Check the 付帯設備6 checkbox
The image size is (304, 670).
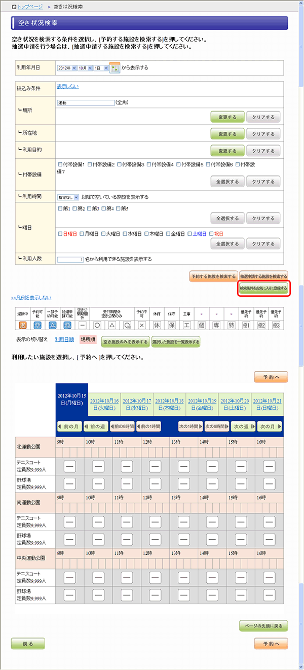(x=208, y=165)
